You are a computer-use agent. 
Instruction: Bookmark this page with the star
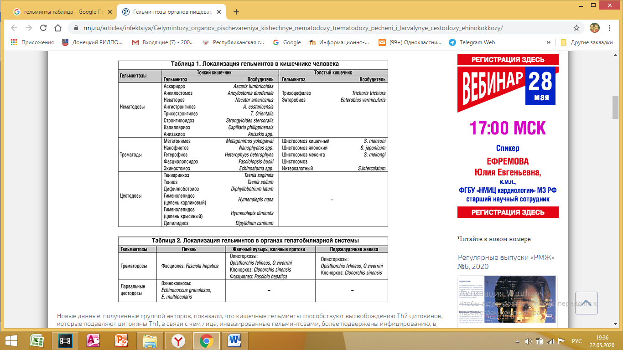(576, 28)
